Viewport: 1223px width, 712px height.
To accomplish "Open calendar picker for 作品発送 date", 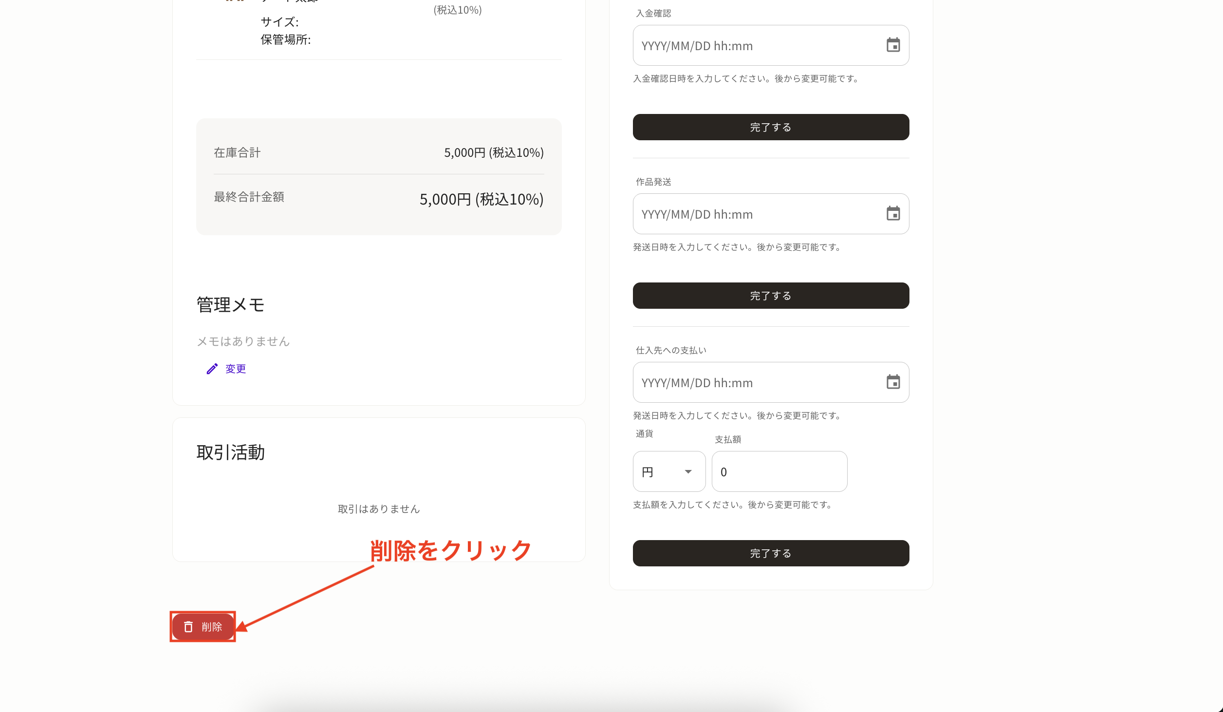I will [893, 214].
